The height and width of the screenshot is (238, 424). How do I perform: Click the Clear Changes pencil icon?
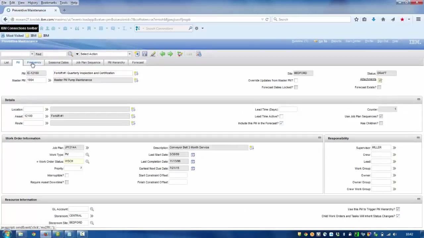(x=153, y=54)
